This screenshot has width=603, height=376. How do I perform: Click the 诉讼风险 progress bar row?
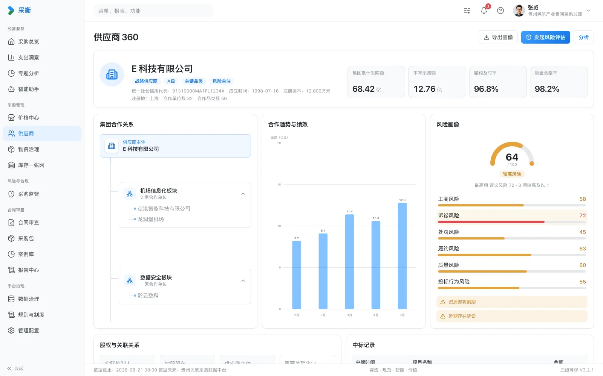512,217
